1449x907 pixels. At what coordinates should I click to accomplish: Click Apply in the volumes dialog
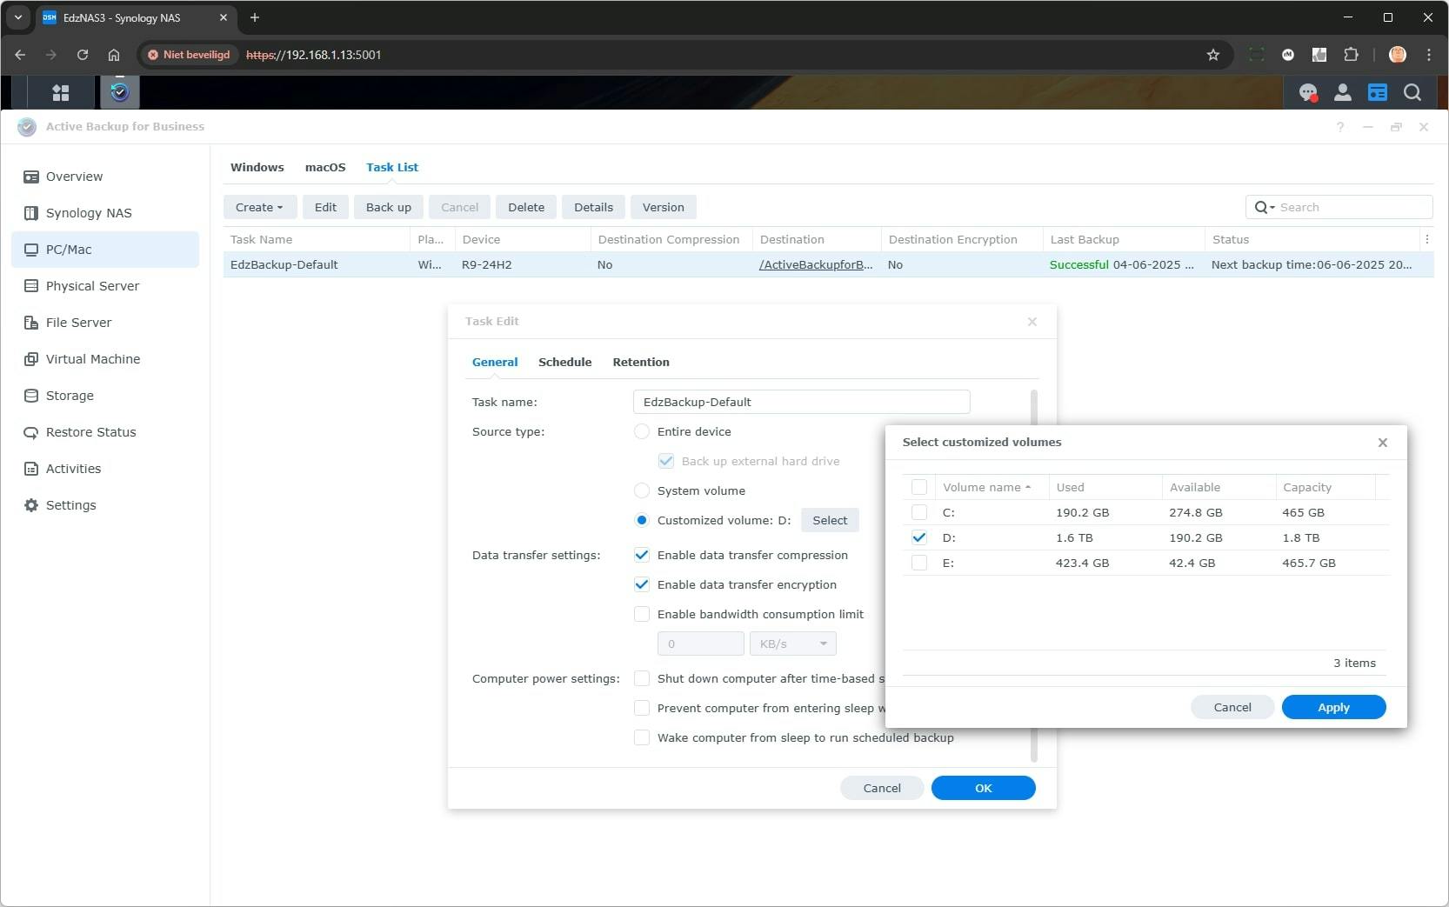[x=1333, y=707]
